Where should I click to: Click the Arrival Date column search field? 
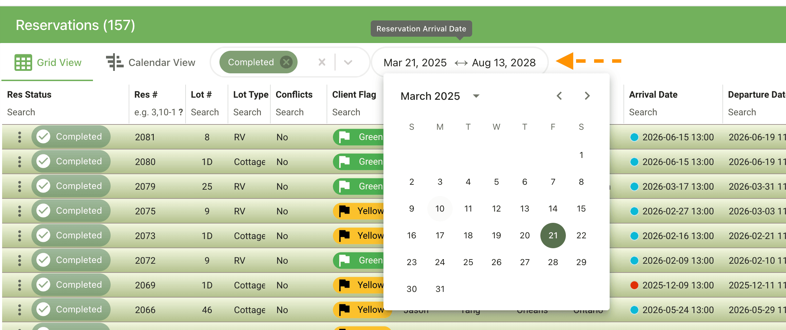coord(671,112)
